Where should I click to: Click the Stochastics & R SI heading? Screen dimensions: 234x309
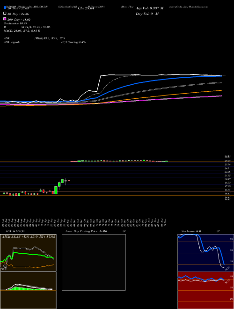click(200, 231)
